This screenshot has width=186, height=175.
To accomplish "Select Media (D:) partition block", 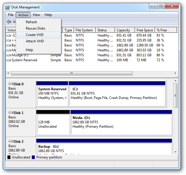I will (x=121, y=123).
